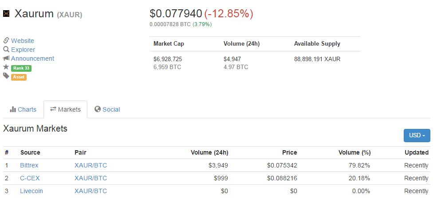Click the star icon next to Rank 33
The width and height of the screenshot is (441, 202).
(x=6, y=67)
